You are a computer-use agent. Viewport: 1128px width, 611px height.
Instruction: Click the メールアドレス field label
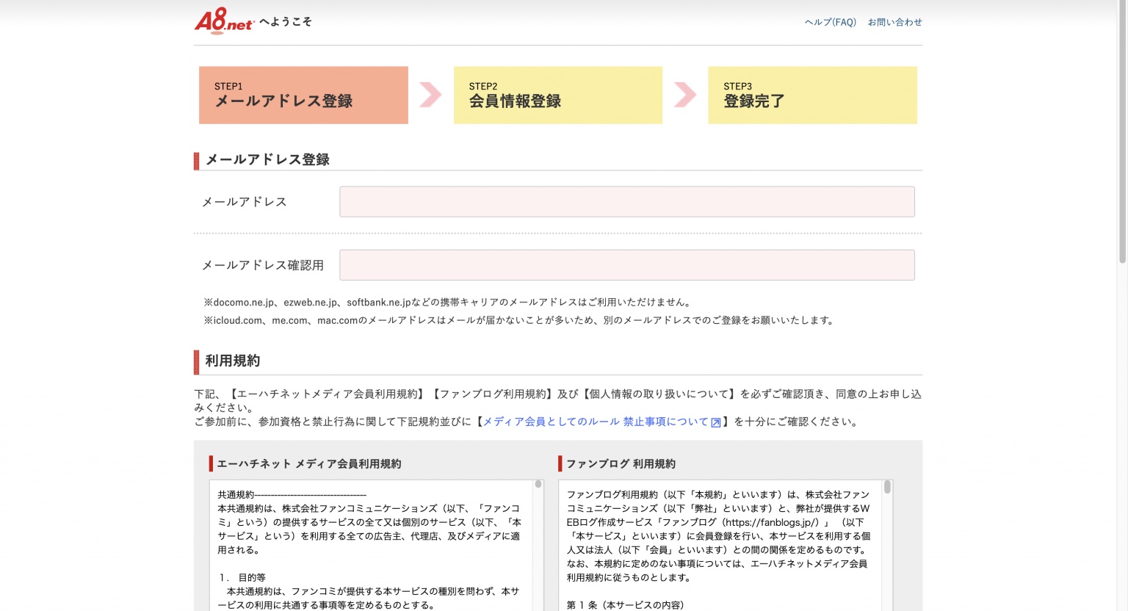244,202
